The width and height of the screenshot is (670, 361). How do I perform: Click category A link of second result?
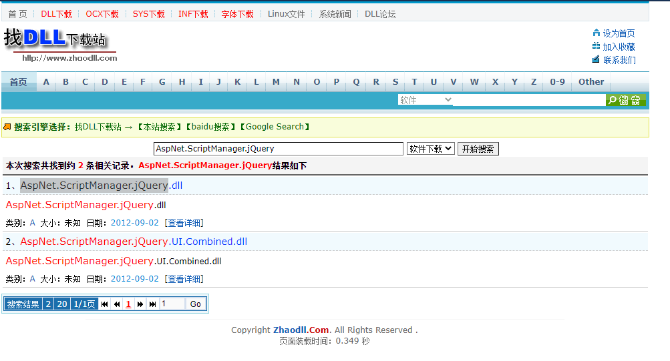click(x=33, y=279)
